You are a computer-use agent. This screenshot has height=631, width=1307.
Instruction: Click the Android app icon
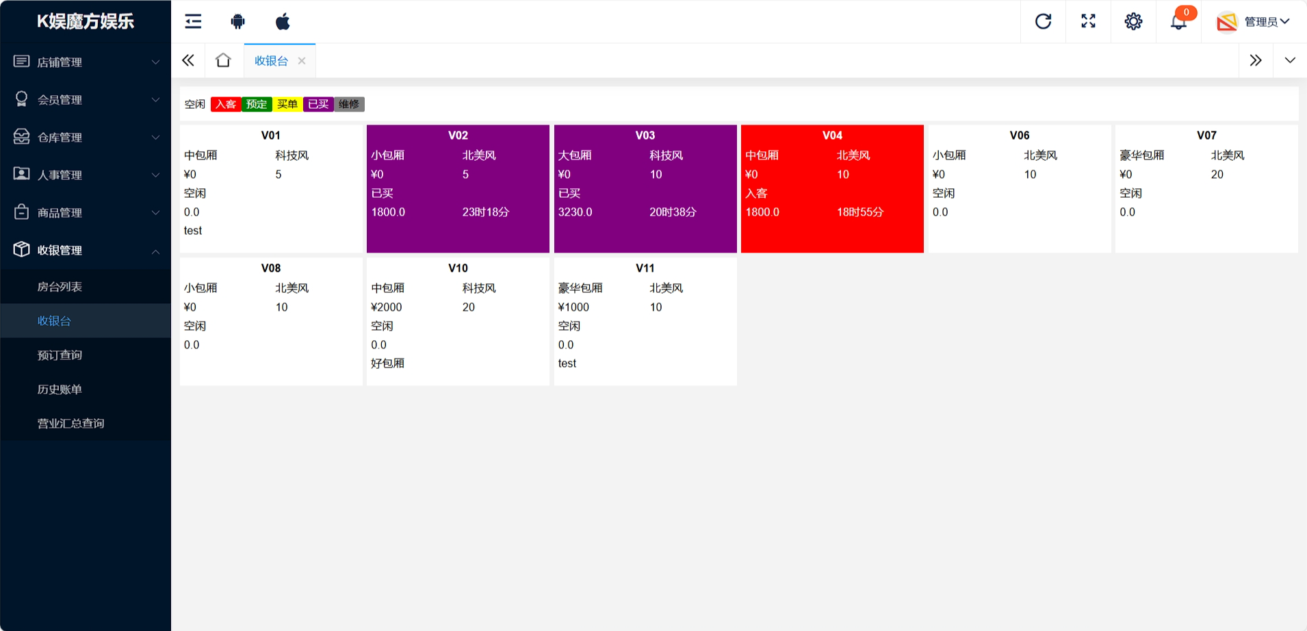coord(237,21)
